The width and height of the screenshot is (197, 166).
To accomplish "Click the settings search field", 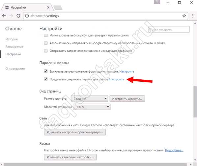I will coord(169,30).
